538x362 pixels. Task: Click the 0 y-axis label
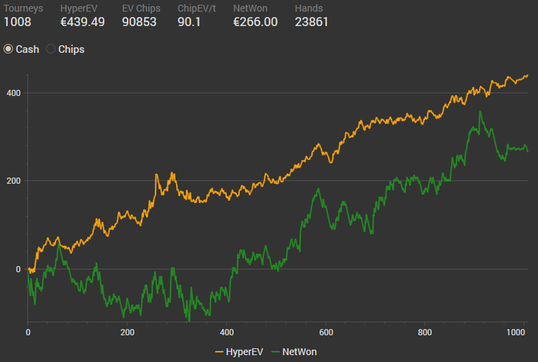point(18,269)
